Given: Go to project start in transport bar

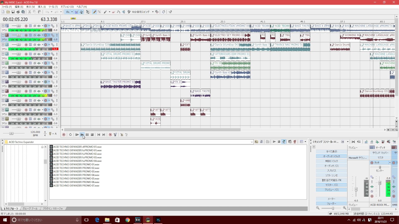Looking at the screenshot, I should 99,135.
